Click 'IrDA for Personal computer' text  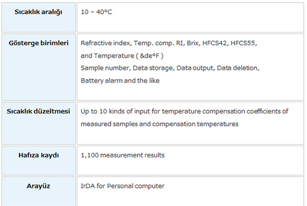123,186
